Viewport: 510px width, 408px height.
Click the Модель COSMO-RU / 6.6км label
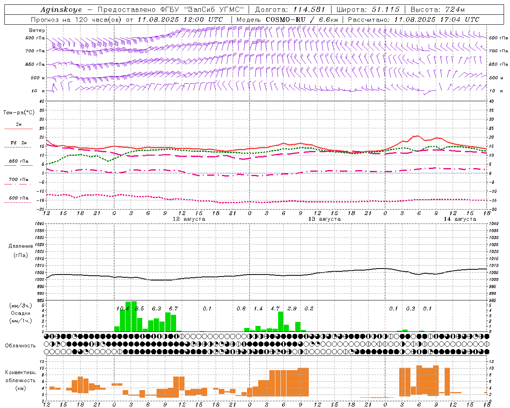[x=287, y=20]
